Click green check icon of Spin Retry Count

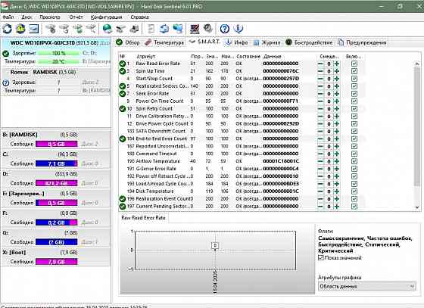[123, 109]
